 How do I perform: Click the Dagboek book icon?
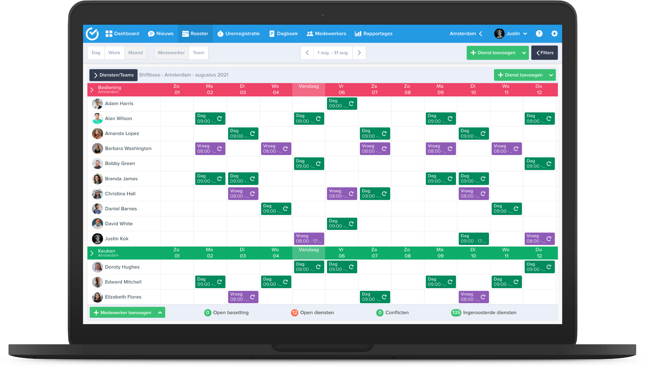271,34
